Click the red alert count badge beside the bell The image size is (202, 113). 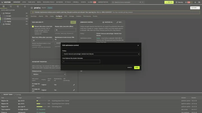189,2
